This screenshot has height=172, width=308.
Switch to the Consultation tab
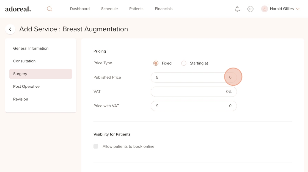(24, 61)
